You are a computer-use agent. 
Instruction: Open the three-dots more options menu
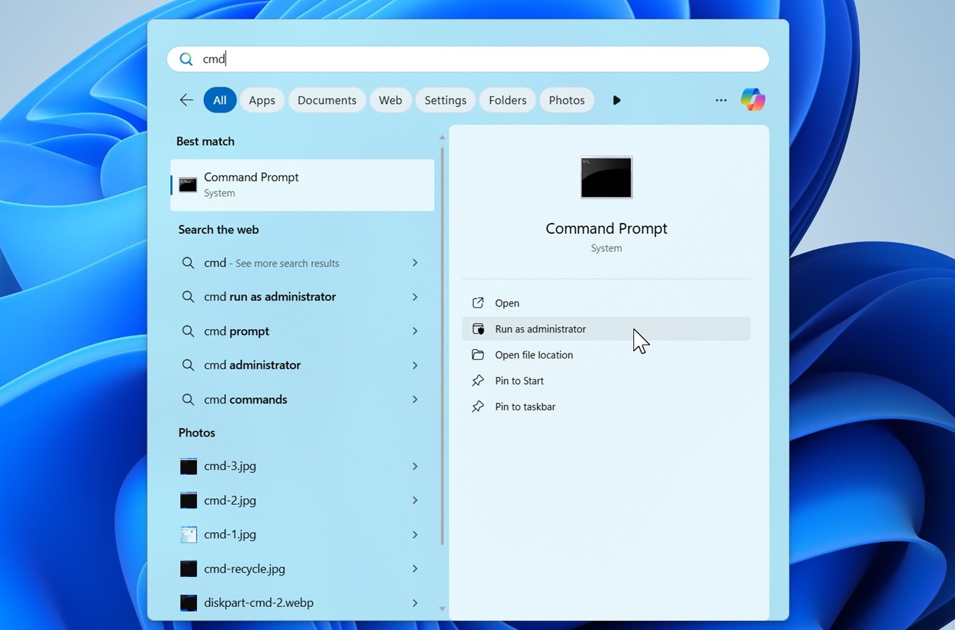point(720,100)
